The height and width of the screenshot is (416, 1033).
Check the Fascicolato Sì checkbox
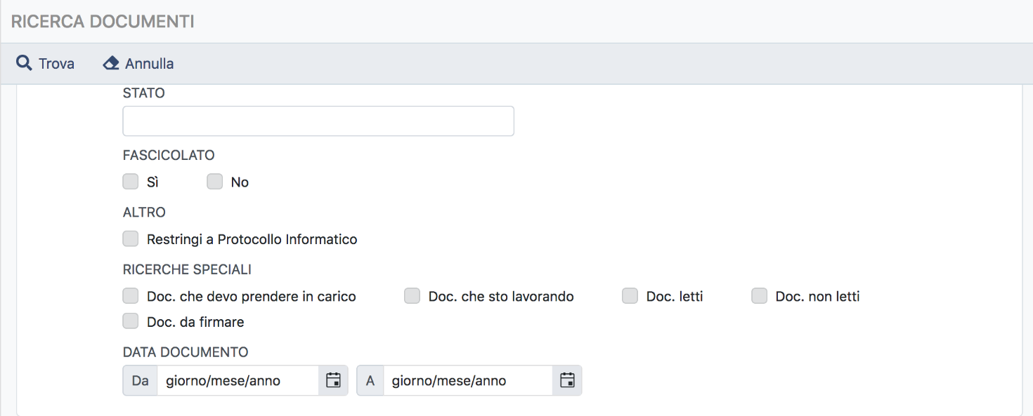[x=131, y=182]
